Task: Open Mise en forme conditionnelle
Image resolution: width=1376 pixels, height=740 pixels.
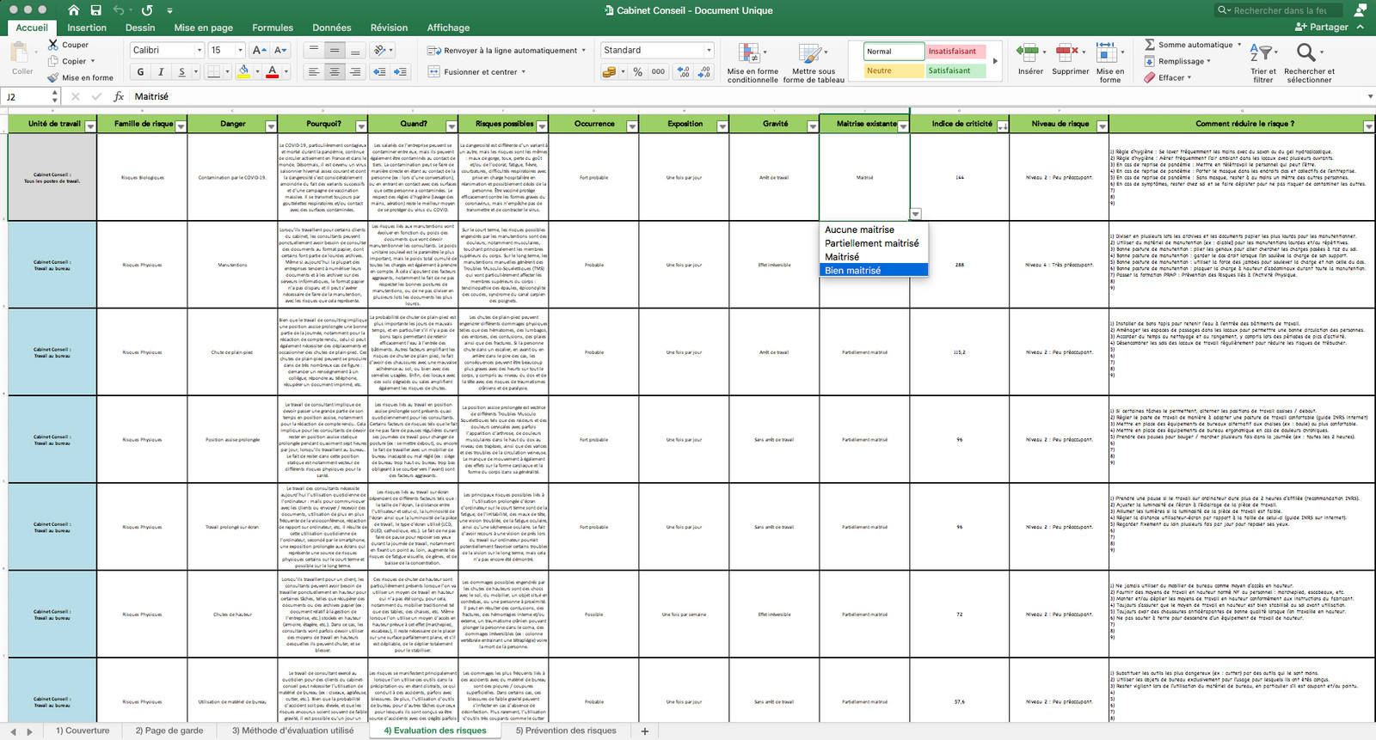Action: point(752,63)
